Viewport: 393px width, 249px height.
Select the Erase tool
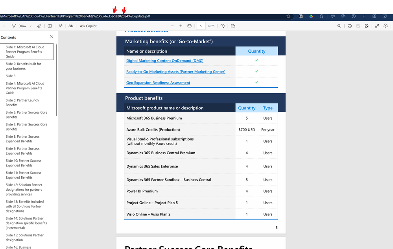pos(39,26)
